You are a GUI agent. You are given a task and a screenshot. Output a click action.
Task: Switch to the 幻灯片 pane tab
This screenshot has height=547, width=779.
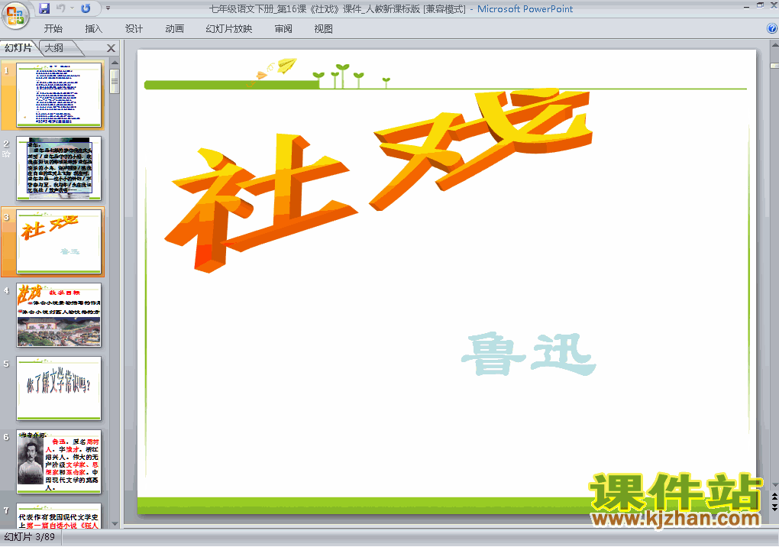[x=18, y=47]
